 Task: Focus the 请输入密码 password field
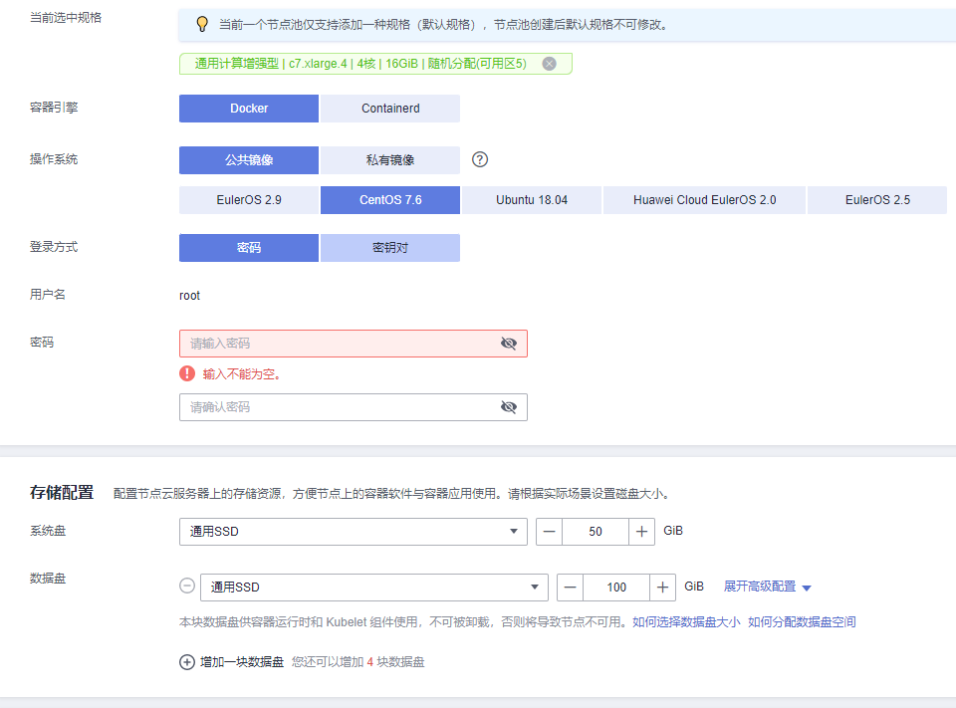353,344
